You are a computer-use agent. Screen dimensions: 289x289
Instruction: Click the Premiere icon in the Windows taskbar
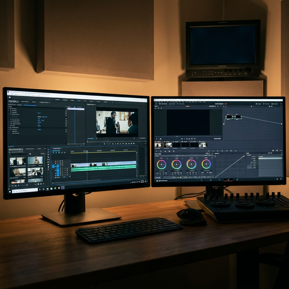tap(63, 188)
